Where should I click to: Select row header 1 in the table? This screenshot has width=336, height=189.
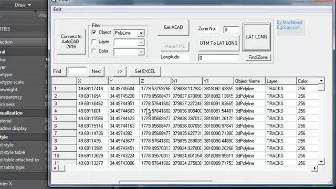point(64,89)
